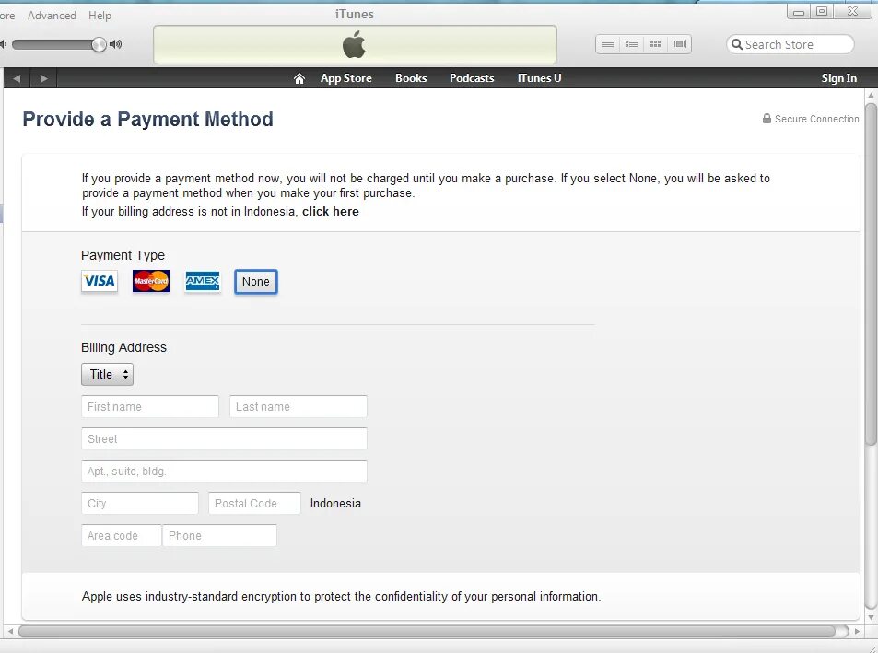Click the Payment Type label
This screenshot has height=653, width=878.
coord(123,255)
